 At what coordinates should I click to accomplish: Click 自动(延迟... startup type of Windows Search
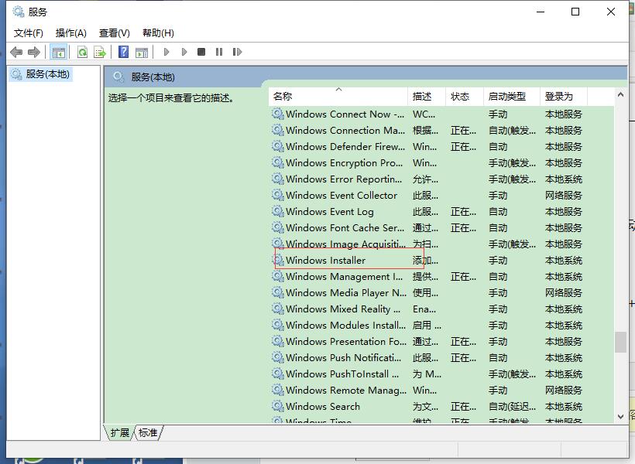pyautogui.click(x=512, y=407)
